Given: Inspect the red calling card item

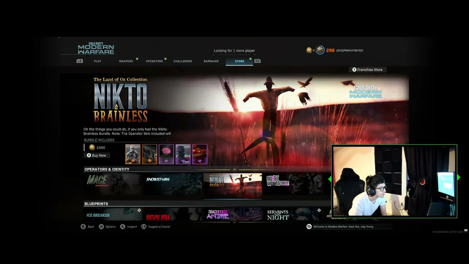Looking at the screenshot, I should (200, 154).
